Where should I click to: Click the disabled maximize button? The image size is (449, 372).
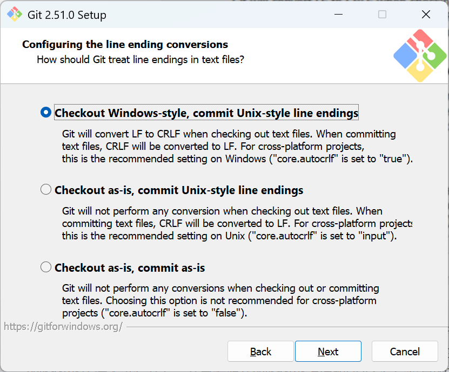(382, 14)
